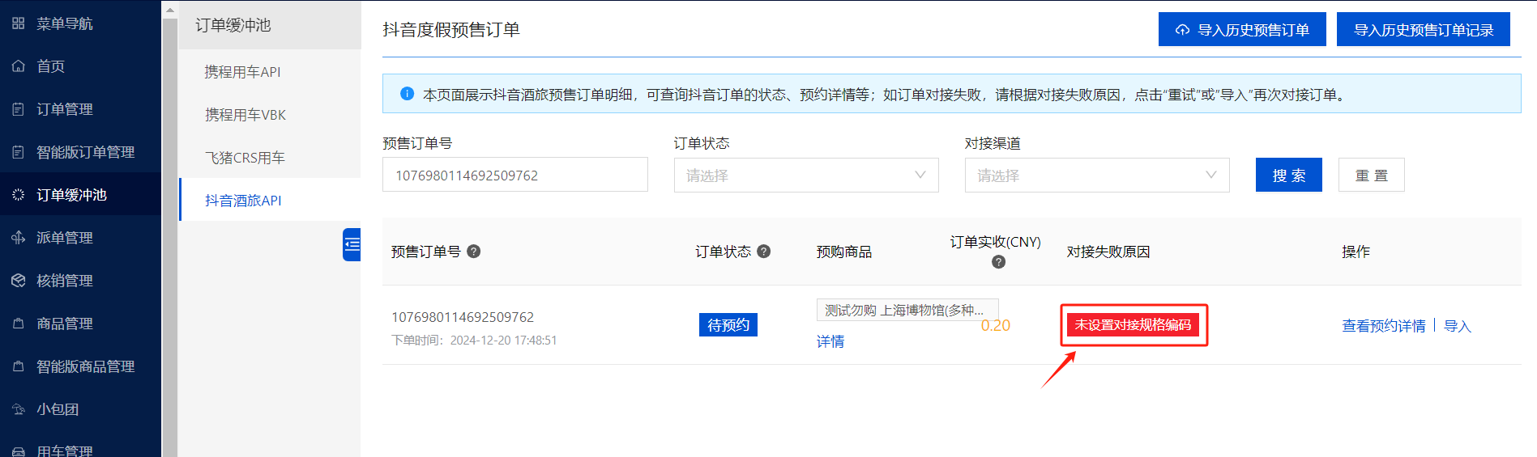Click 导入历史预售订单 button

1241,30
